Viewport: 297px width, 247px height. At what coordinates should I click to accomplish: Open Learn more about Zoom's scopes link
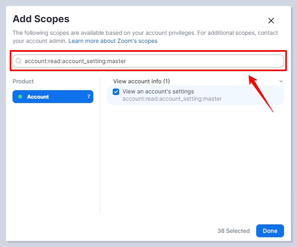(x=113, y=41)
